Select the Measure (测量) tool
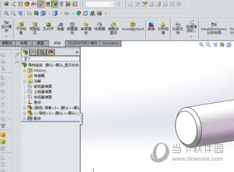234x172 pixels. (x=61, y=27)
